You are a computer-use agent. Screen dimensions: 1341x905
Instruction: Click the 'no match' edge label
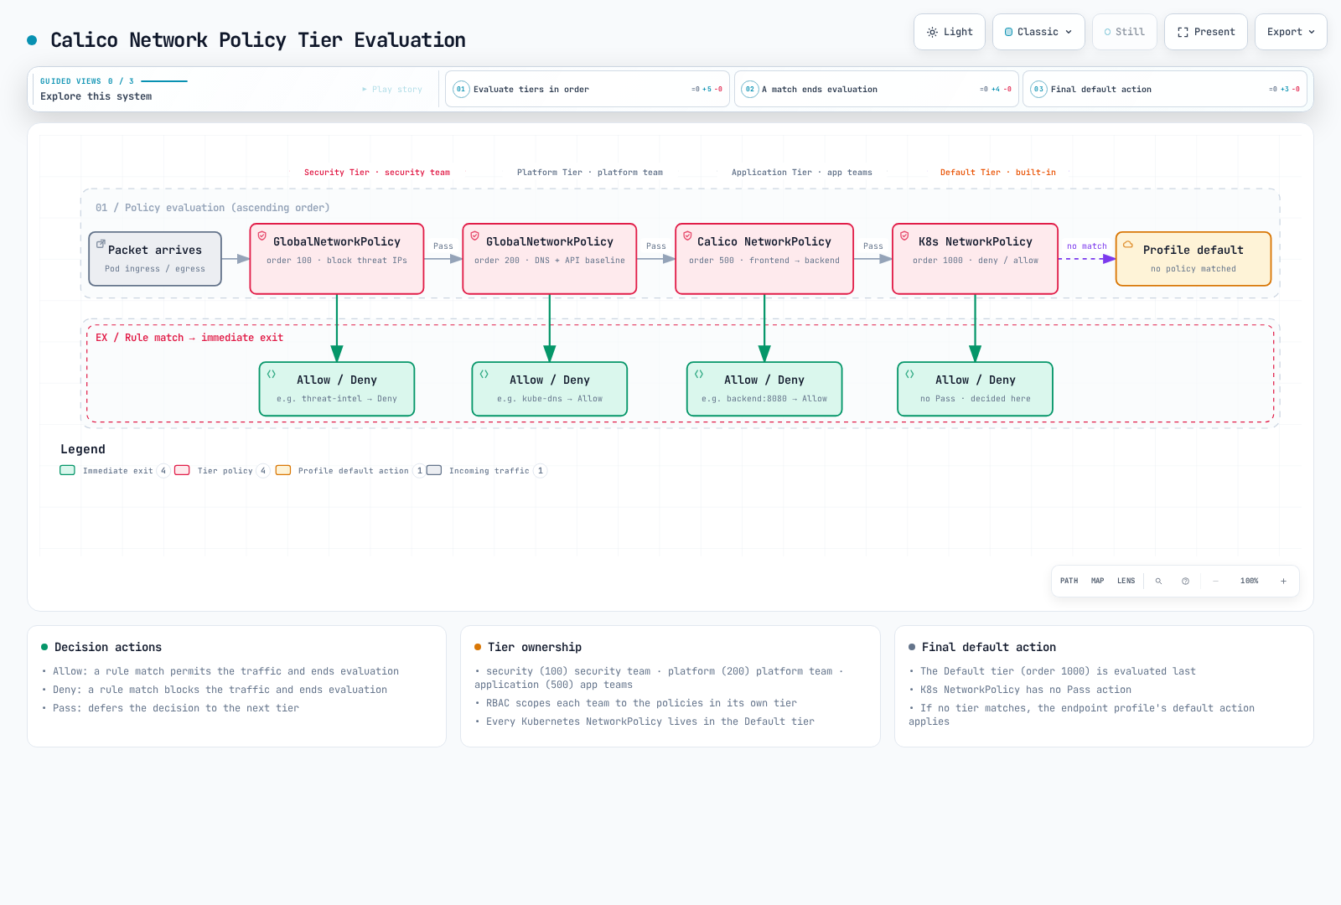(1087, 246)
